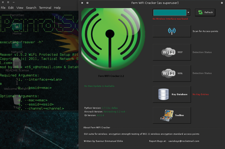Click the Aircrack Version value text

(x=115, y=111)
